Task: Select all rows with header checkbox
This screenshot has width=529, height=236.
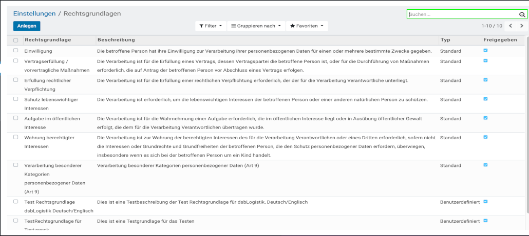Action: [x=15, y=40]
